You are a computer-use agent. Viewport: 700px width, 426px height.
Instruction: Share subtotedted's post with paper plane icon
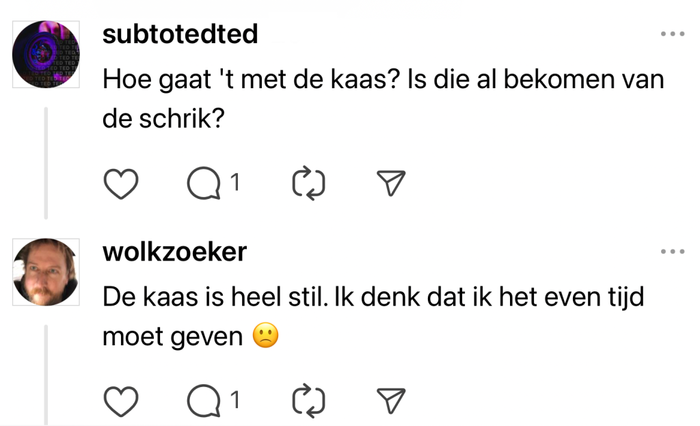pos(392,184)
